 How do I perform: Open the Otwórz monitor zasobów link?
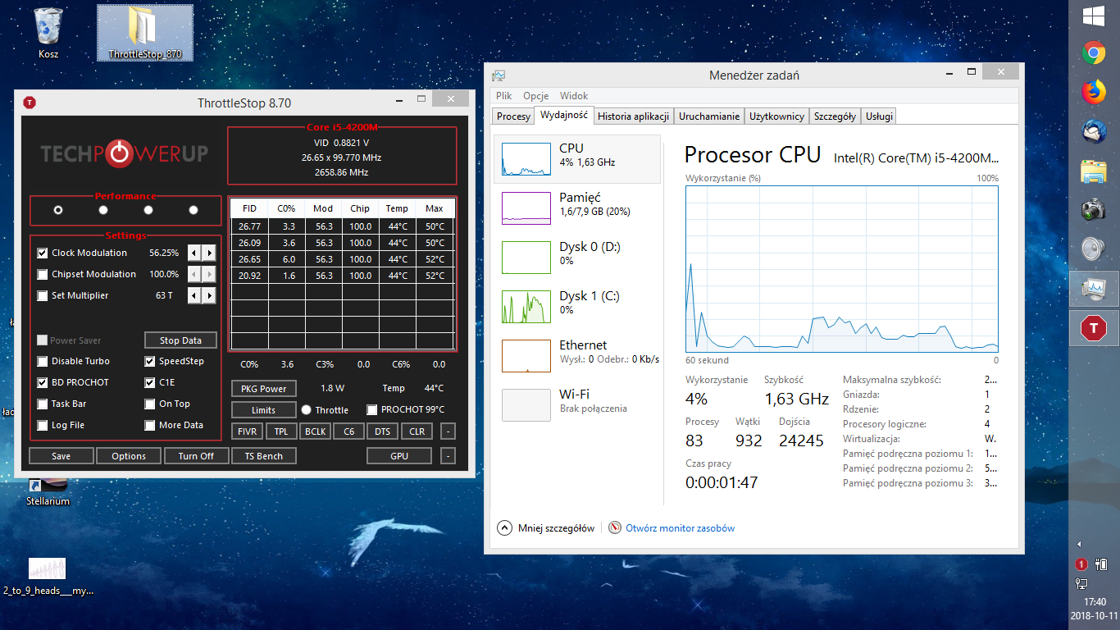coord(680,528)
